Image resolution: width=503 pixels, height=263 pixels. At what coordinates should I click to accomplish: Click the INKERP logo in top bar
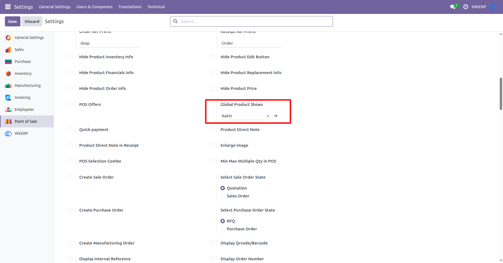pyautogui.click(x=493, y=7)
